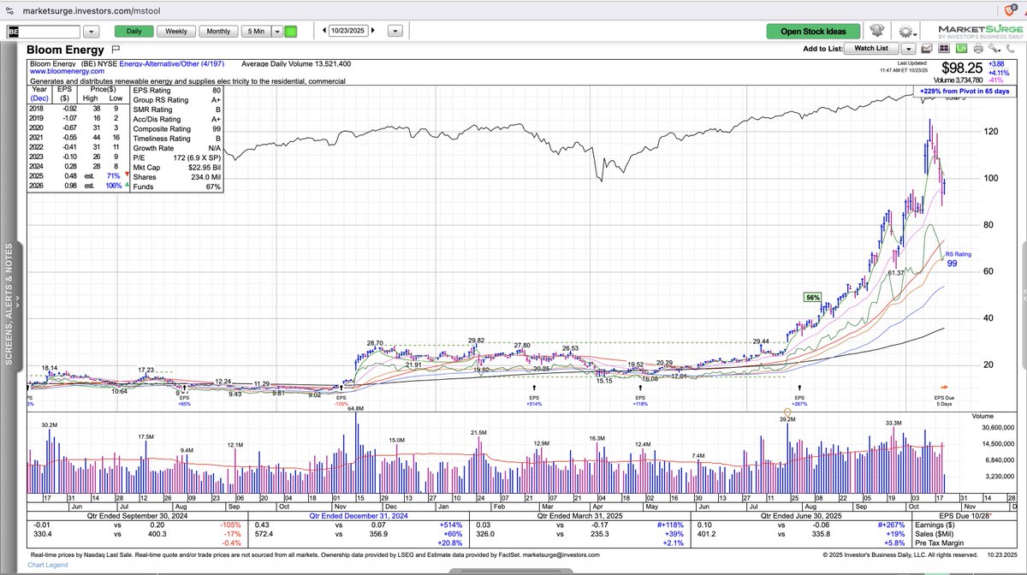Open the Chart Legend link
The width and height of the screenshot is (1027, 575).
46,565
